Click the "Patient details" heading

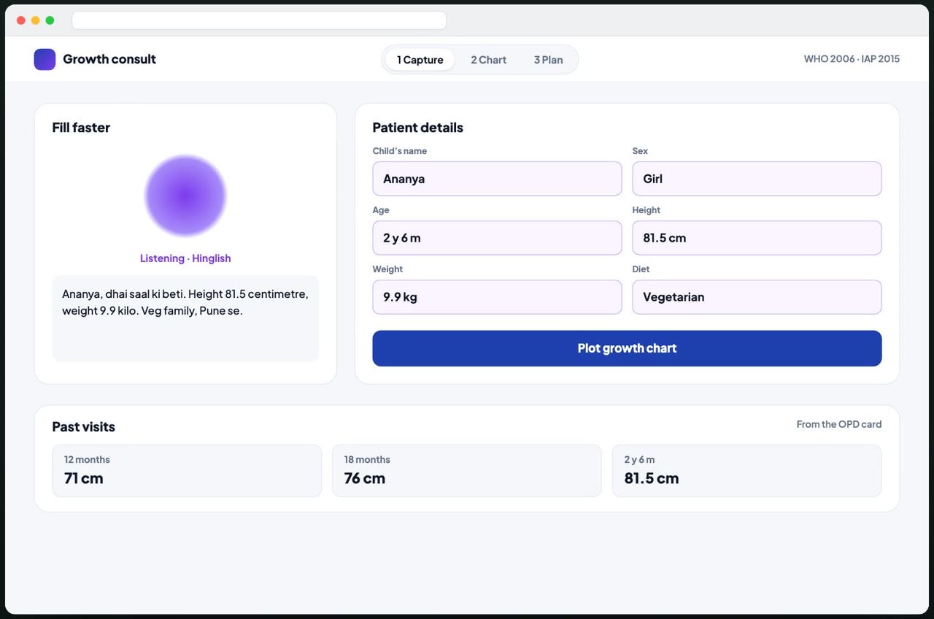[418, 128]
